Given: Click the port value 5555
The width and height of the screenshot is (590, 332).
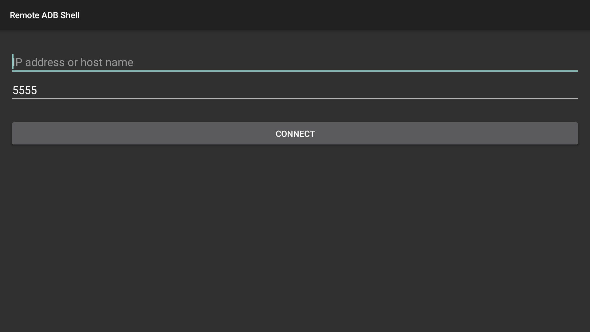Looking at the screenshot, I should pyautogui.click(x=25, y=90).
